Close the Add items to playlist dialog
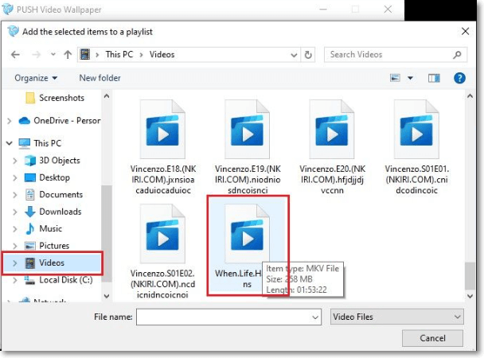Image resolution: width=484 pixels, height=358 pixels. (x=465, y=31)
